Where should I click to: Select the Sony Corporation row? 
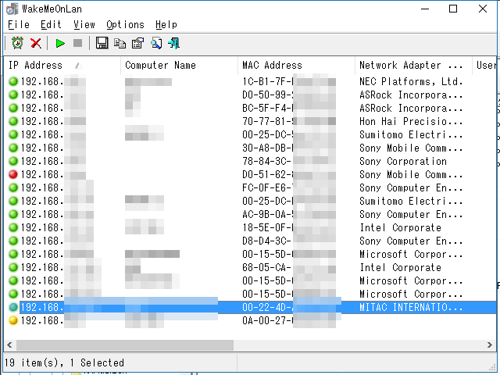250,162
